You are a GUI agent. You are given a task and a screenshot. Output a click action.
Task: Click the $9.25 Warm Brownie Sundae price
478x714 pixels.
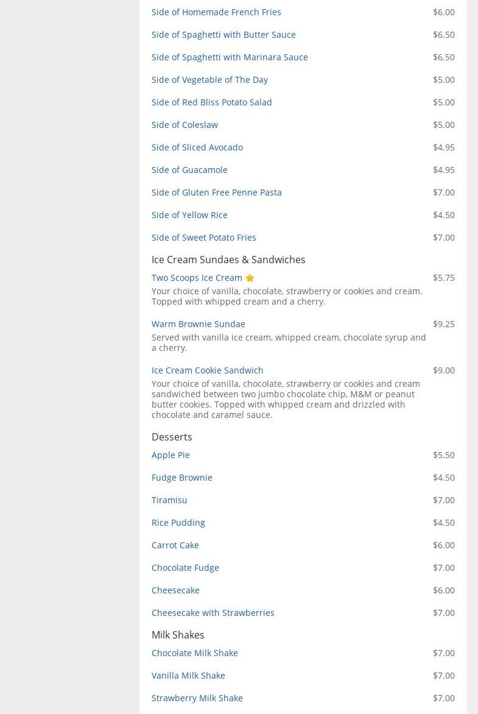pos(443,324)
